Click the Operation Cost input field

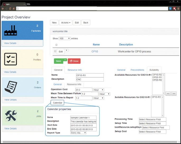coord(84,90)
